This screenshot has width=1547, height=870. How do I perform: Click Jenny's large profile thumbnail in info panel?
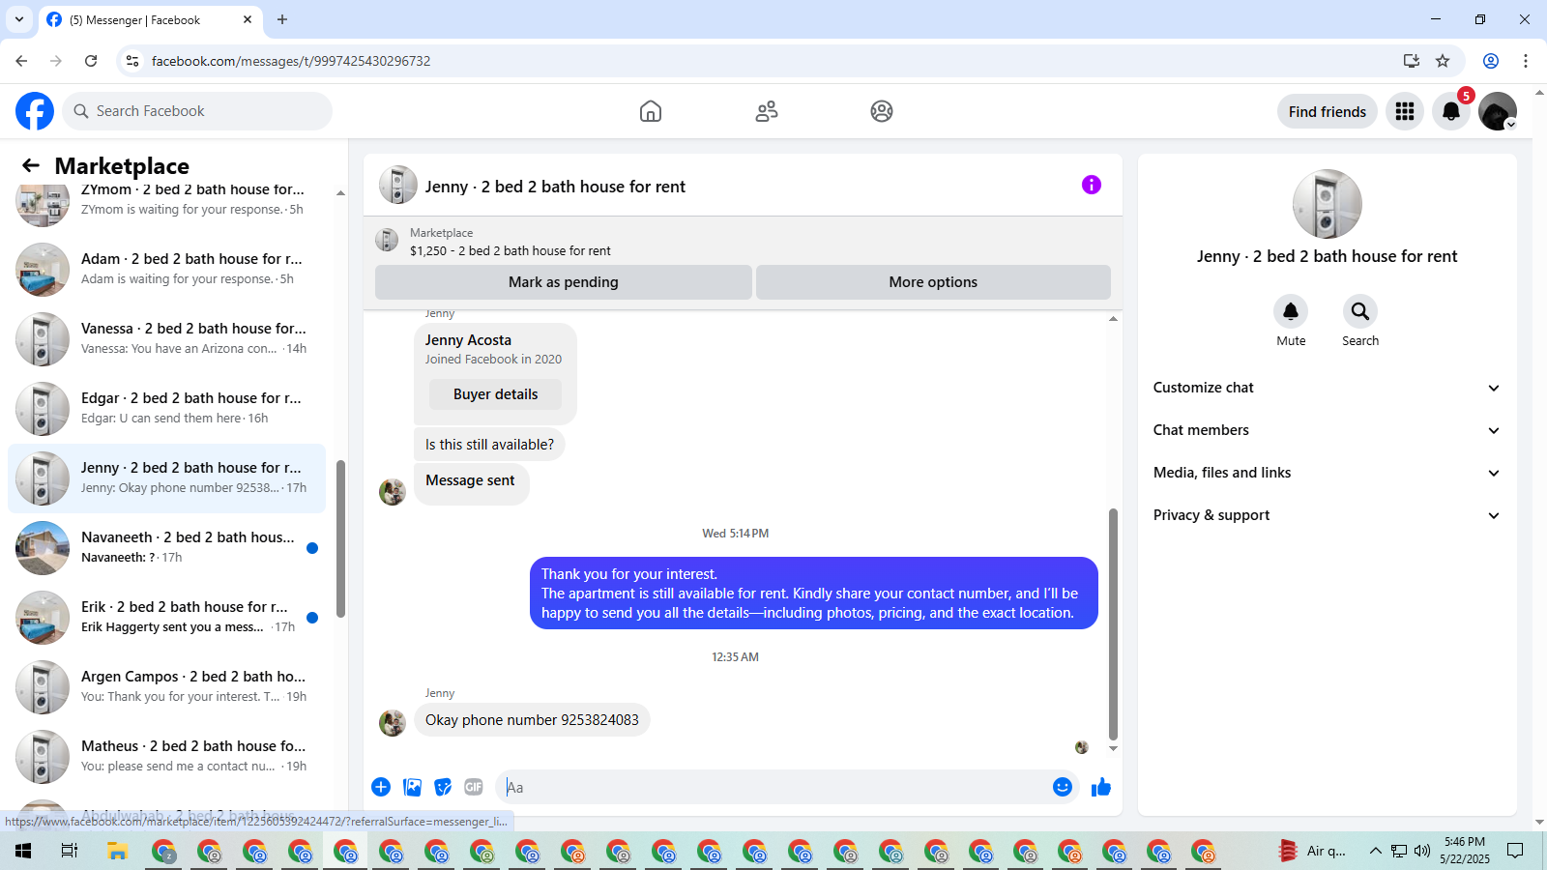point(1328,204)
